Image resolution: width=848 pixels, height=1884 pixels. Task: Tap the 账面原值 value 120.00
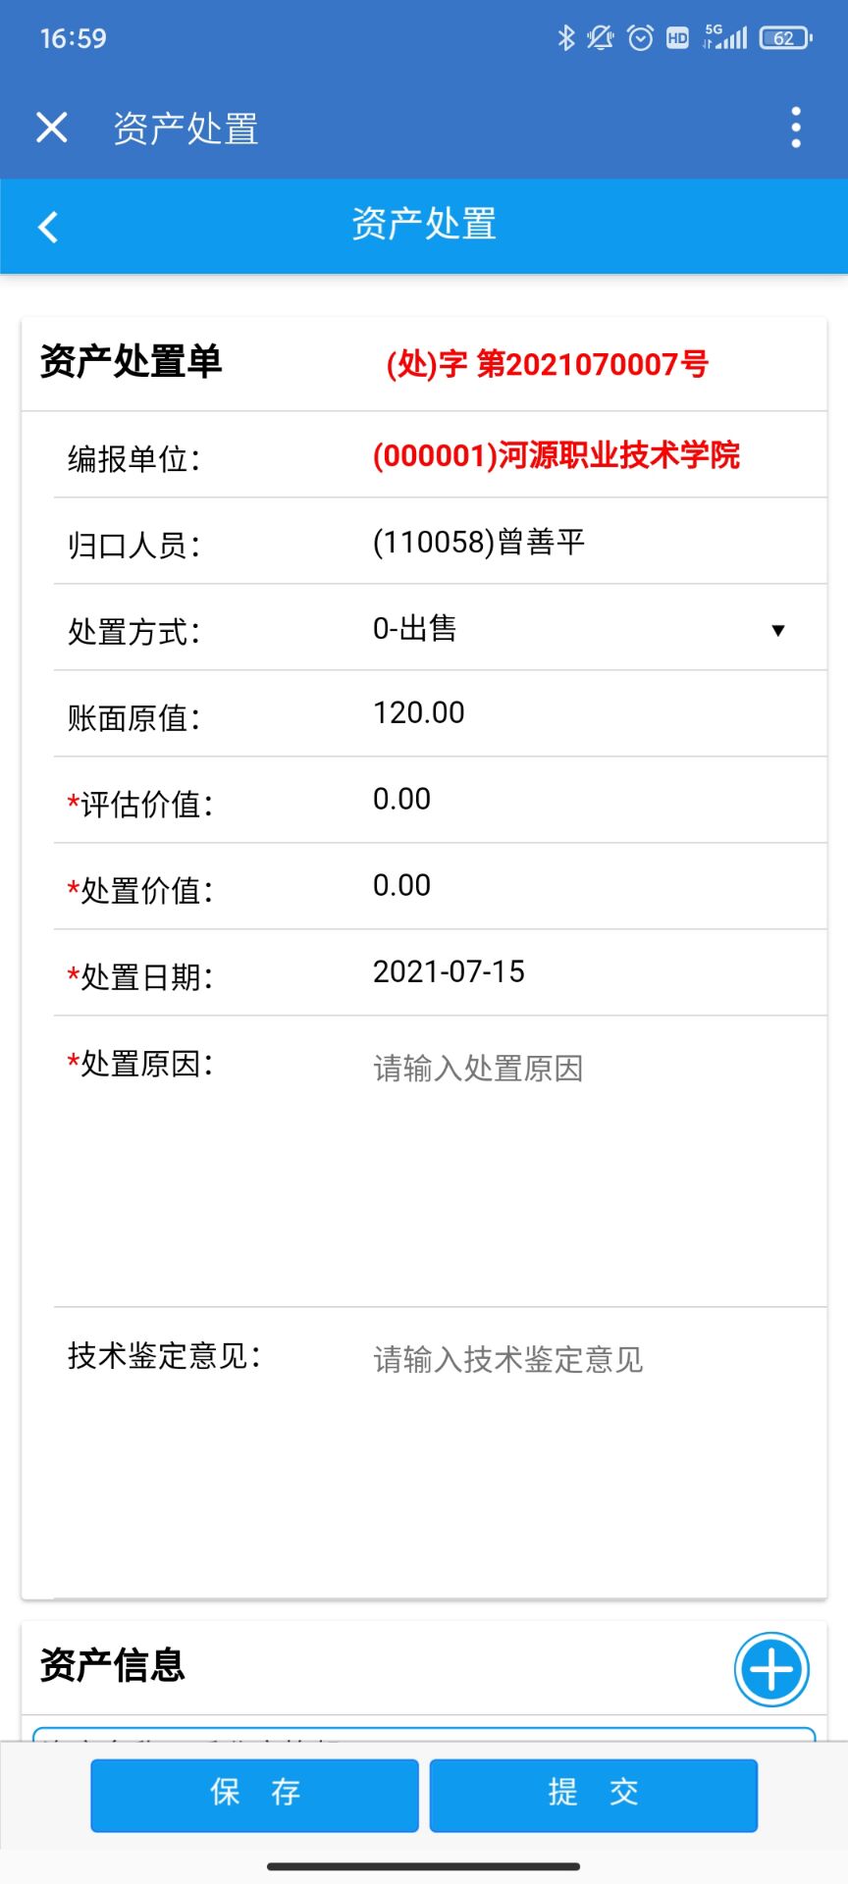(x=419, y=713)
